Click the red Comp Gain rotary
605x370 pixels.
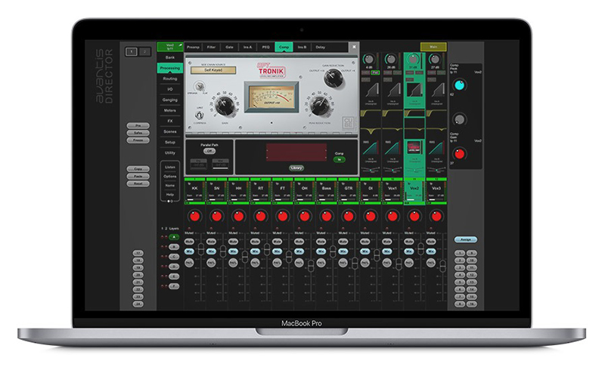[459, 154]
